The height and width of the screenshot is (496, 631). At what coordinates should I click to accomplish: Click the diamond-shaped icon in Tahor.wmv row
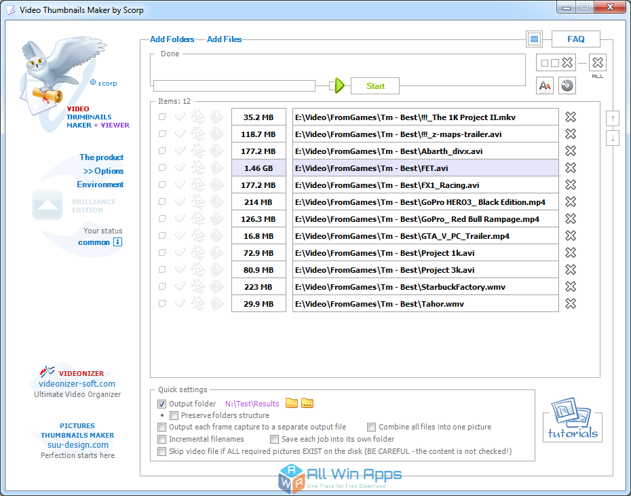pos(180,303)
